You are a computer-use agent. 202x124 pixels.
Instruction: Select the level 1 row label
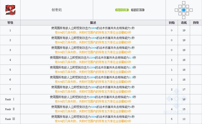point(10,30)
